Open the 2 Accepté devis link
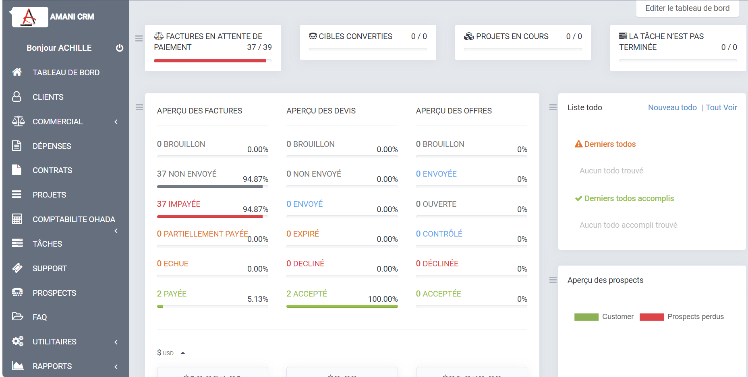Viewport: 748px width, 377px height. pos(307,294)
